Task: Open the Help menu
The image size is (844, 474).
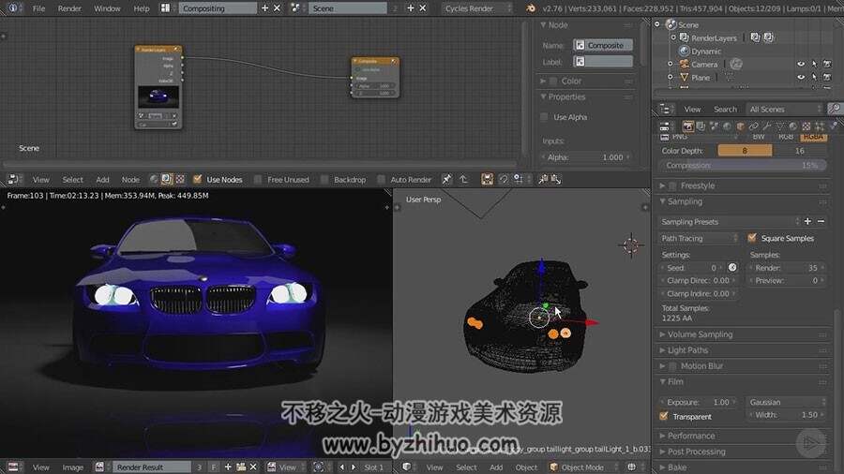Action: [142, 8]
